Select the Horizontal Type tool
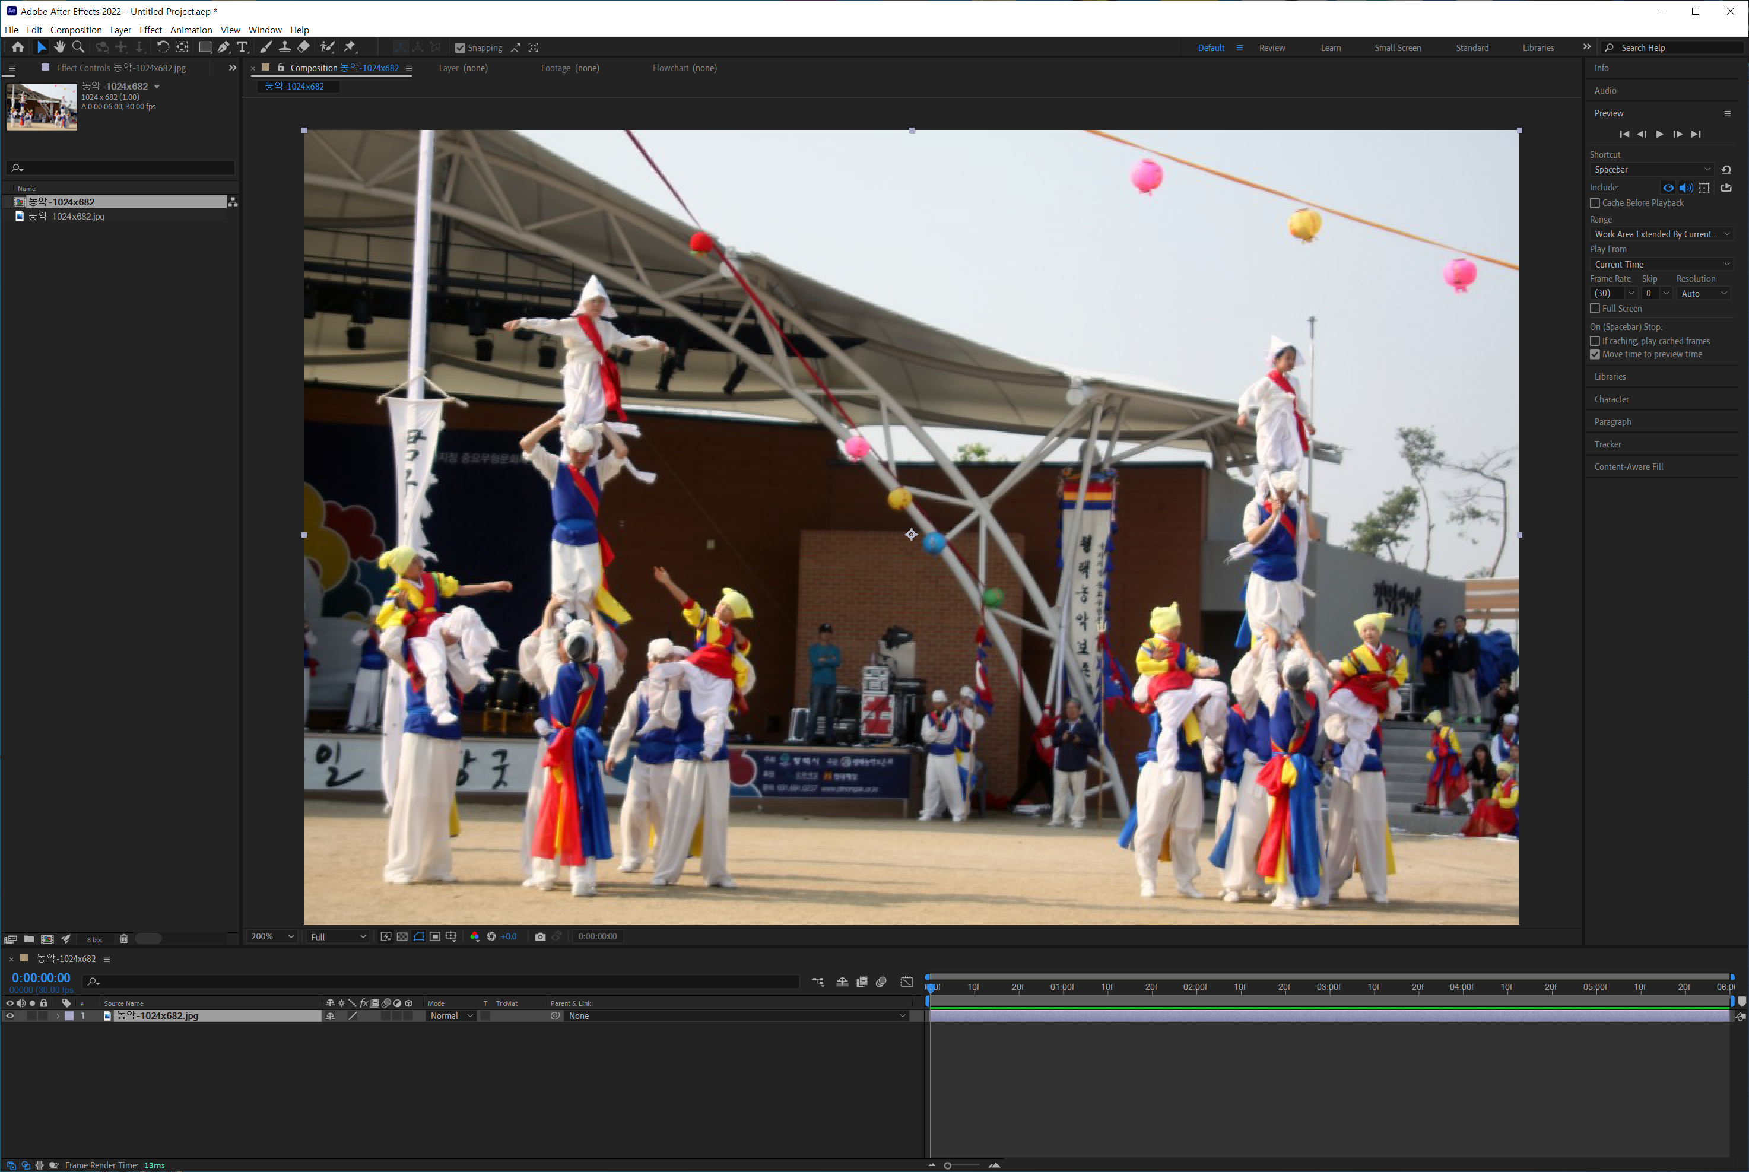The height and width of the screenshot is (1172, 1749). (242, 47)
